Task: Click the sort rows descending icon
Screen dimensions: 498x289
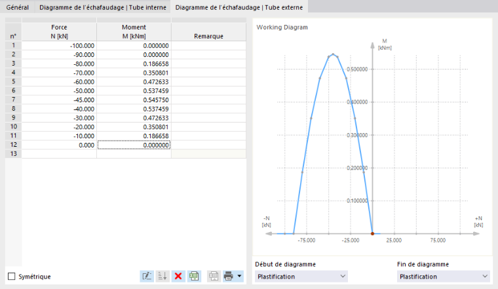Action: click(x=163, y=277)
